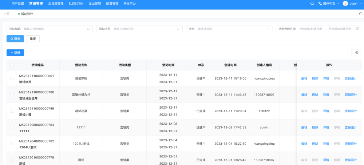This screenshot has width=364, height=165.
Task: Click 营销设计 for 测试小聂 row
Action: tap(351, 111)
